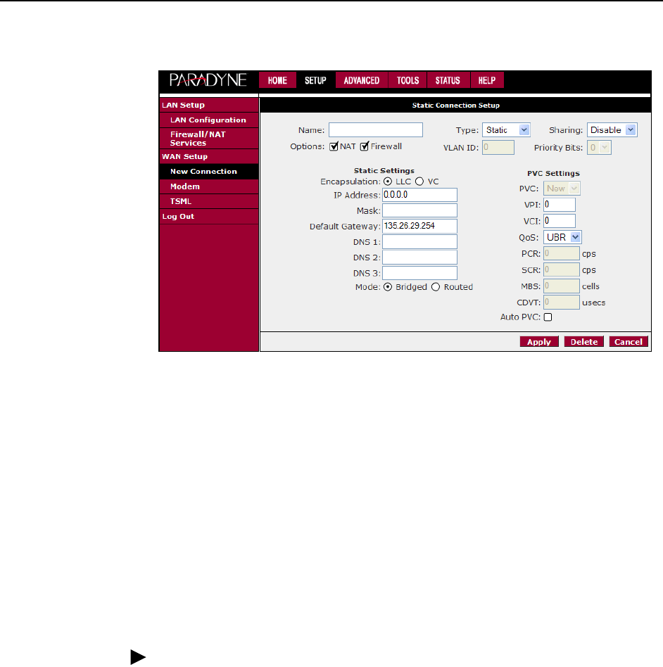The height and width of the screenshot is (667, 663).
Task: Click the PCR input field
Action: [x=561, y=253]
